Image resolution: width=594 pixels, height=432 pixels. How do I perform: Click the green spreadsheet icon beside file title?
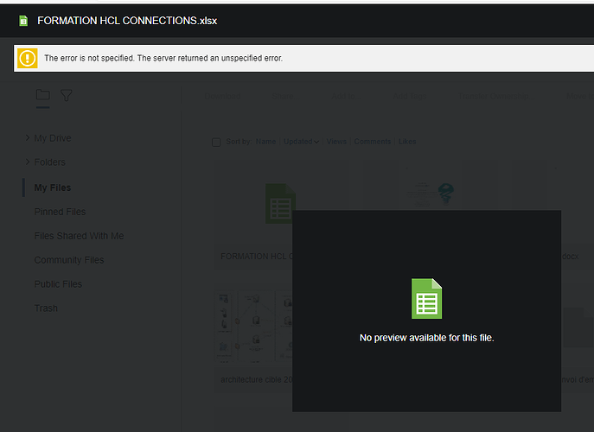(23, 21)
